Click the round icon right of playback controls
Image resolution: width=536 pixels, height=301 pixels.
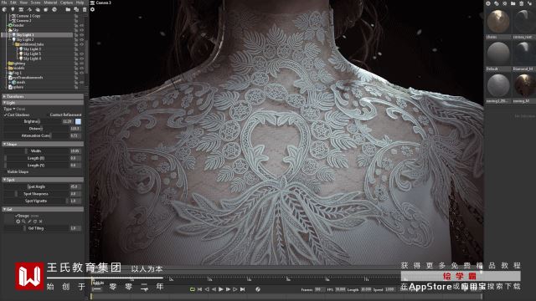point(258,289)
